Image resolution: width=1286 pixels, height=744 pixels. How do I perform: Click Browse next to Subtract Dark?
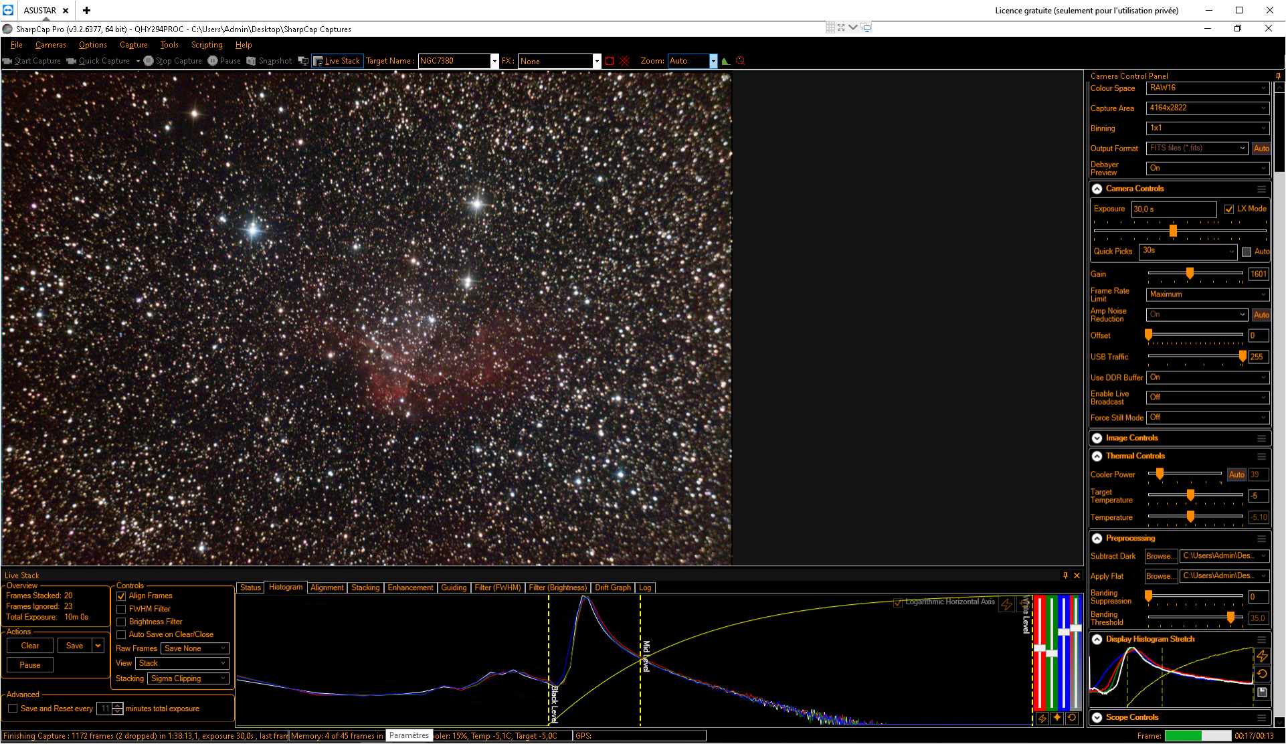[x=1161, y=556]
